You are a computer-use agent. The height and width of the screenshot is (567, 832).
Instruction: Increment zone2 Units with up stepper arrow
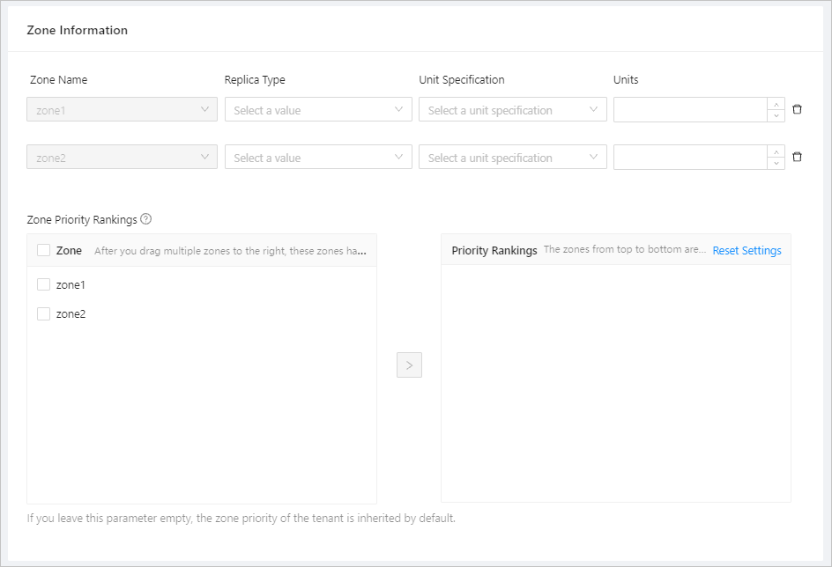775,151
